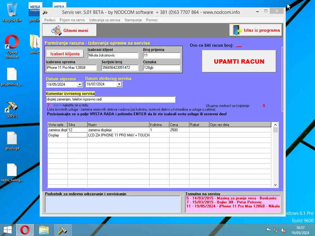
Task: Click the Kolicina column header
Action: pos(159,125)
